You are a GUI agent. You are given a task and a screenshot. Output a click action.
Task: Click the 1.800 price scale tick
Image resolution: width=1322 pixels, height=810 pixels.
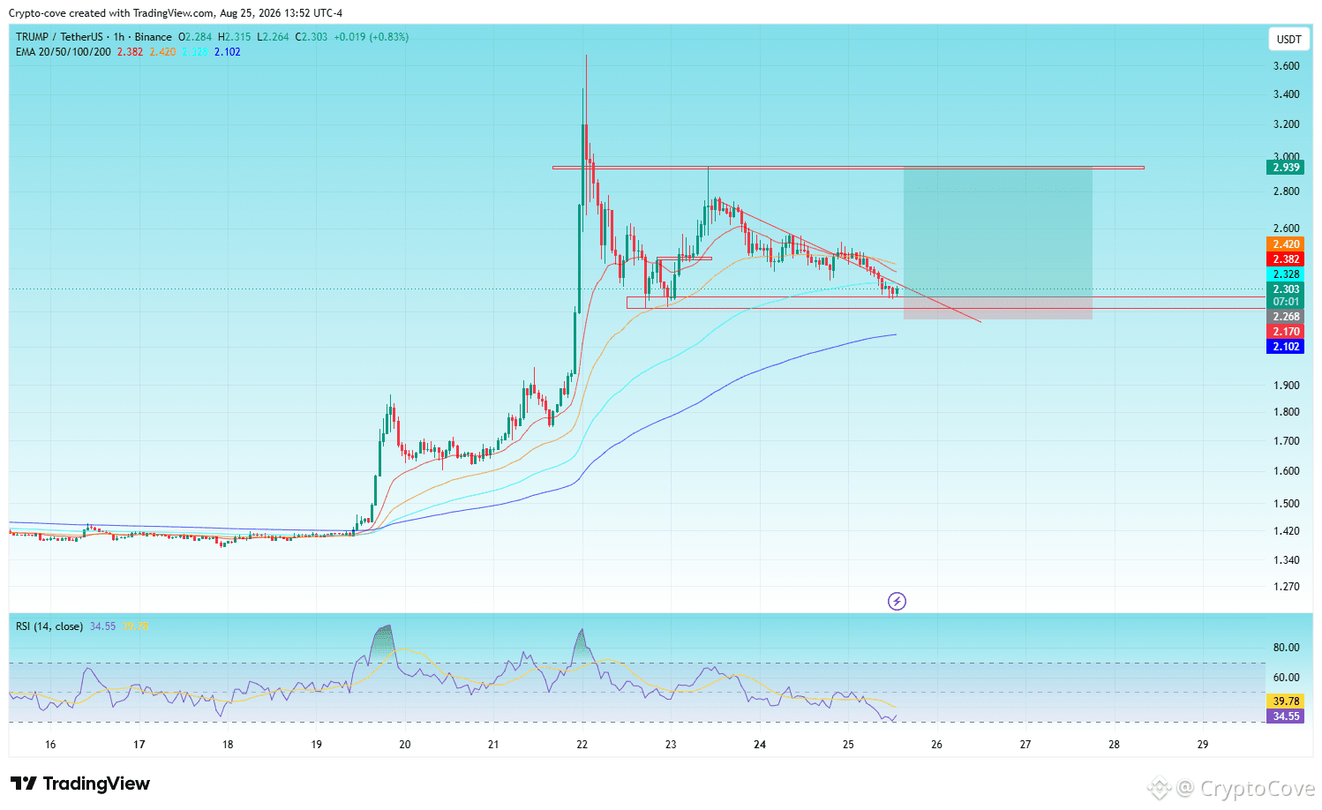point(1286,412)
